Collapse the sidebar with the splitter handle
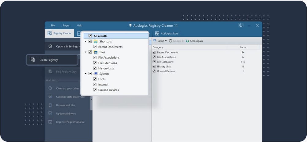Viewport: 307px width, 142px height. [91, 99]
